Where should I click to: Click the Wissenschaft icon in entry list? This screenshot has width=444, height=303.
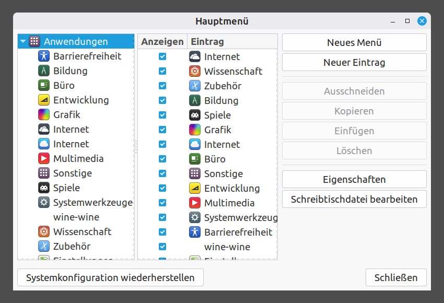pyautogui.click(x=195, y=72)
